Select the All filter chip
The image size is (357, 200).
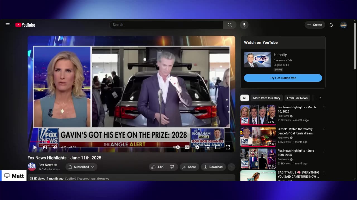point(245,98)
